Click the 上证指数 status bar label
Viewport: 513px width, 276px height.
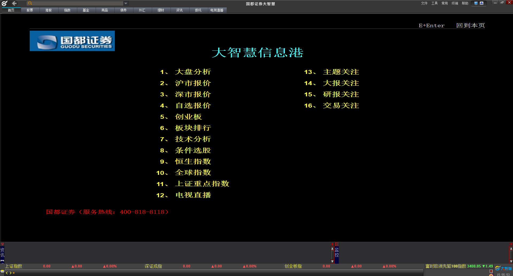click(14, 266)
